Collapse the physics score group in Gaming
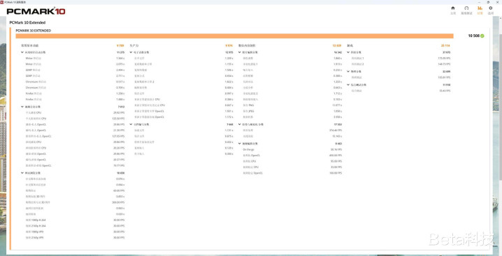The image size is (502, 256). (x=348, y=72)
